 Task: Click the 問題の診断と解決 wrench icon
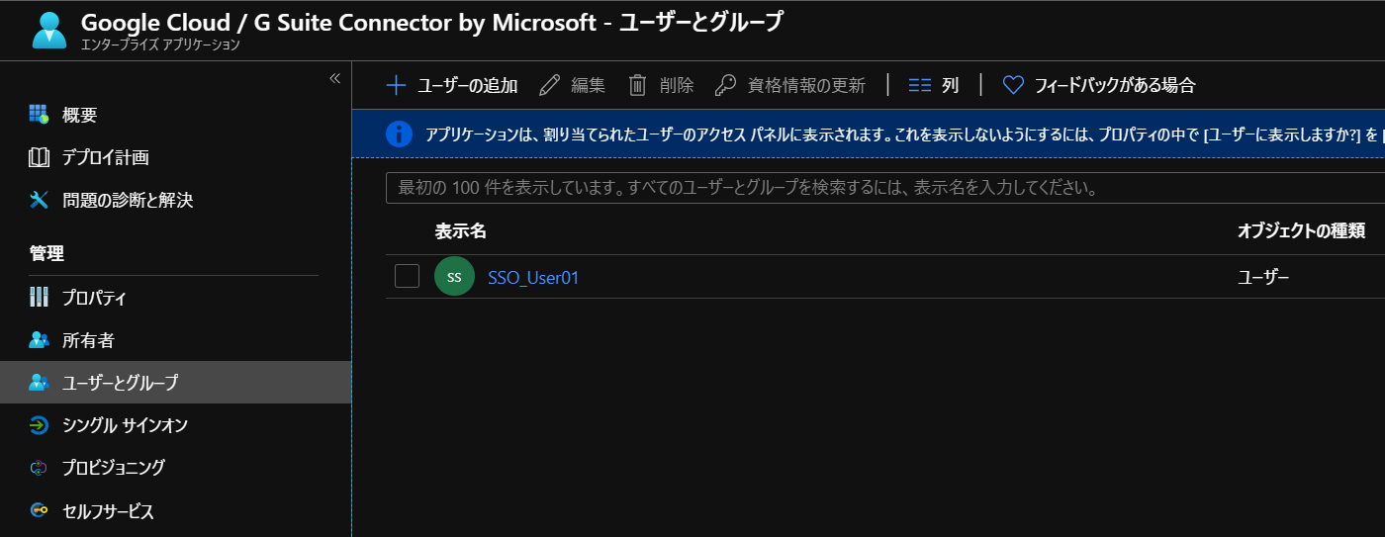pos(40,200)
